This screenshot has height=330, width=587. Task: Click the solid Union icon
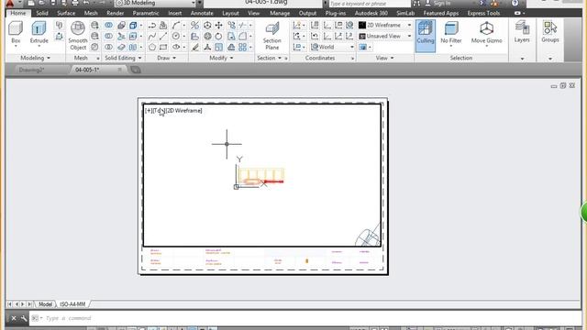coord(108,26)
